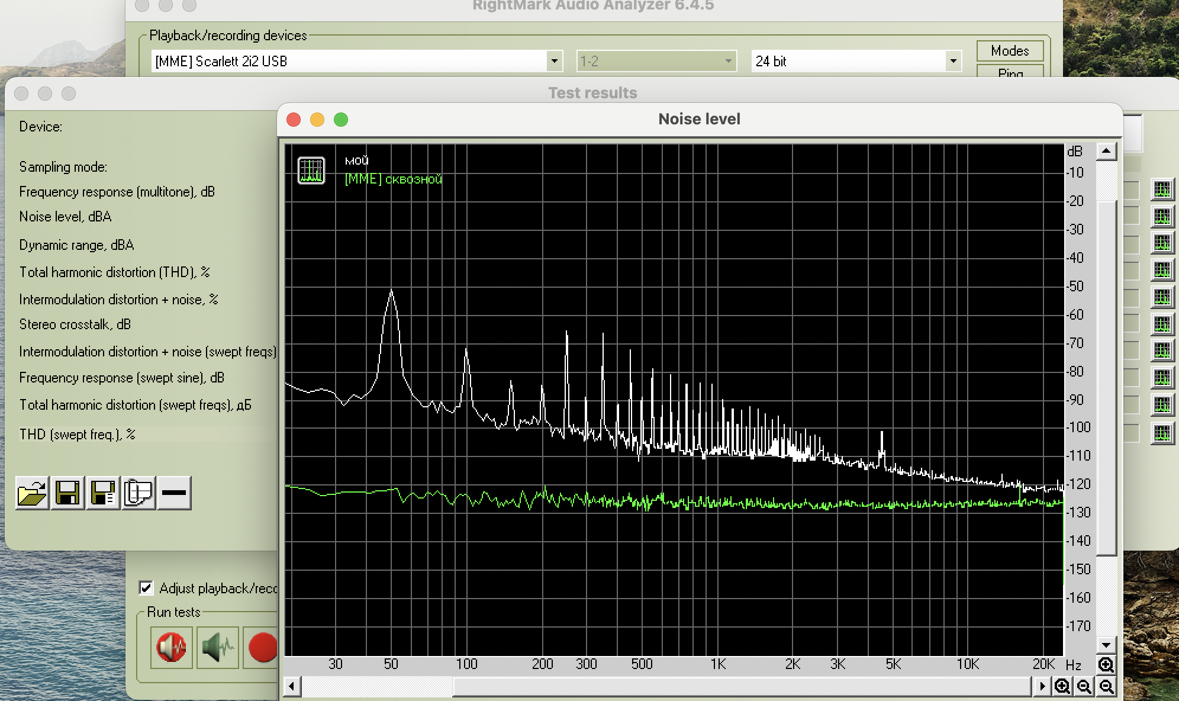The image size is (1179, 701).
Task: Click the copy results clipboard icon
Action: pos(138,493)
